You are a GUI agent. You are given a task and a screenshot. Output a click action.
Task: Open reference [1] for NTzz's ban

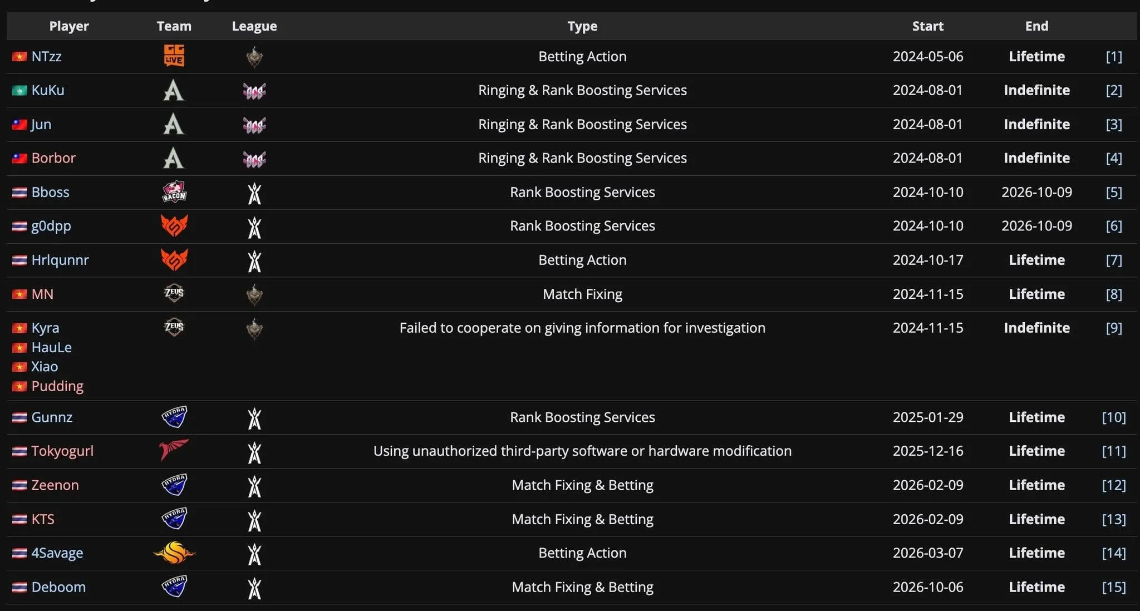(1114, 56)
